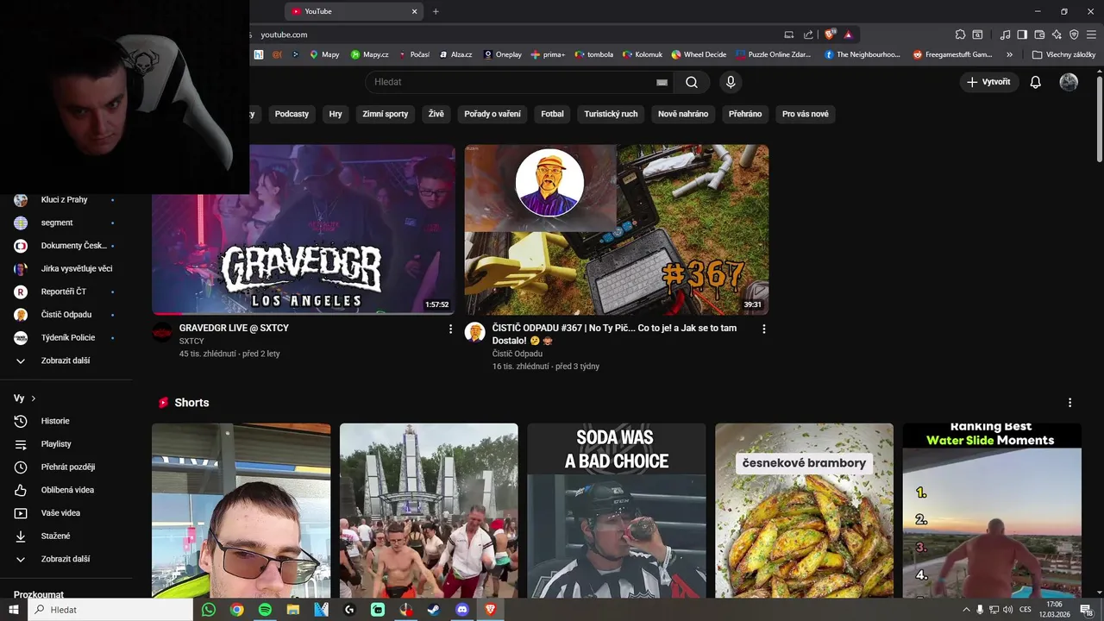Screen dimensions: 1104x621
Task: Show more bookmarks with chevron
Action: [x=1010, y=54]
